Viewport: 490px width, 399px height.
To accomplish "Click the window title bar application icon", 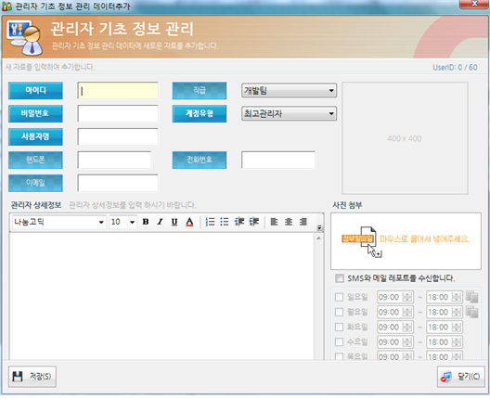I will pos(6,6).
